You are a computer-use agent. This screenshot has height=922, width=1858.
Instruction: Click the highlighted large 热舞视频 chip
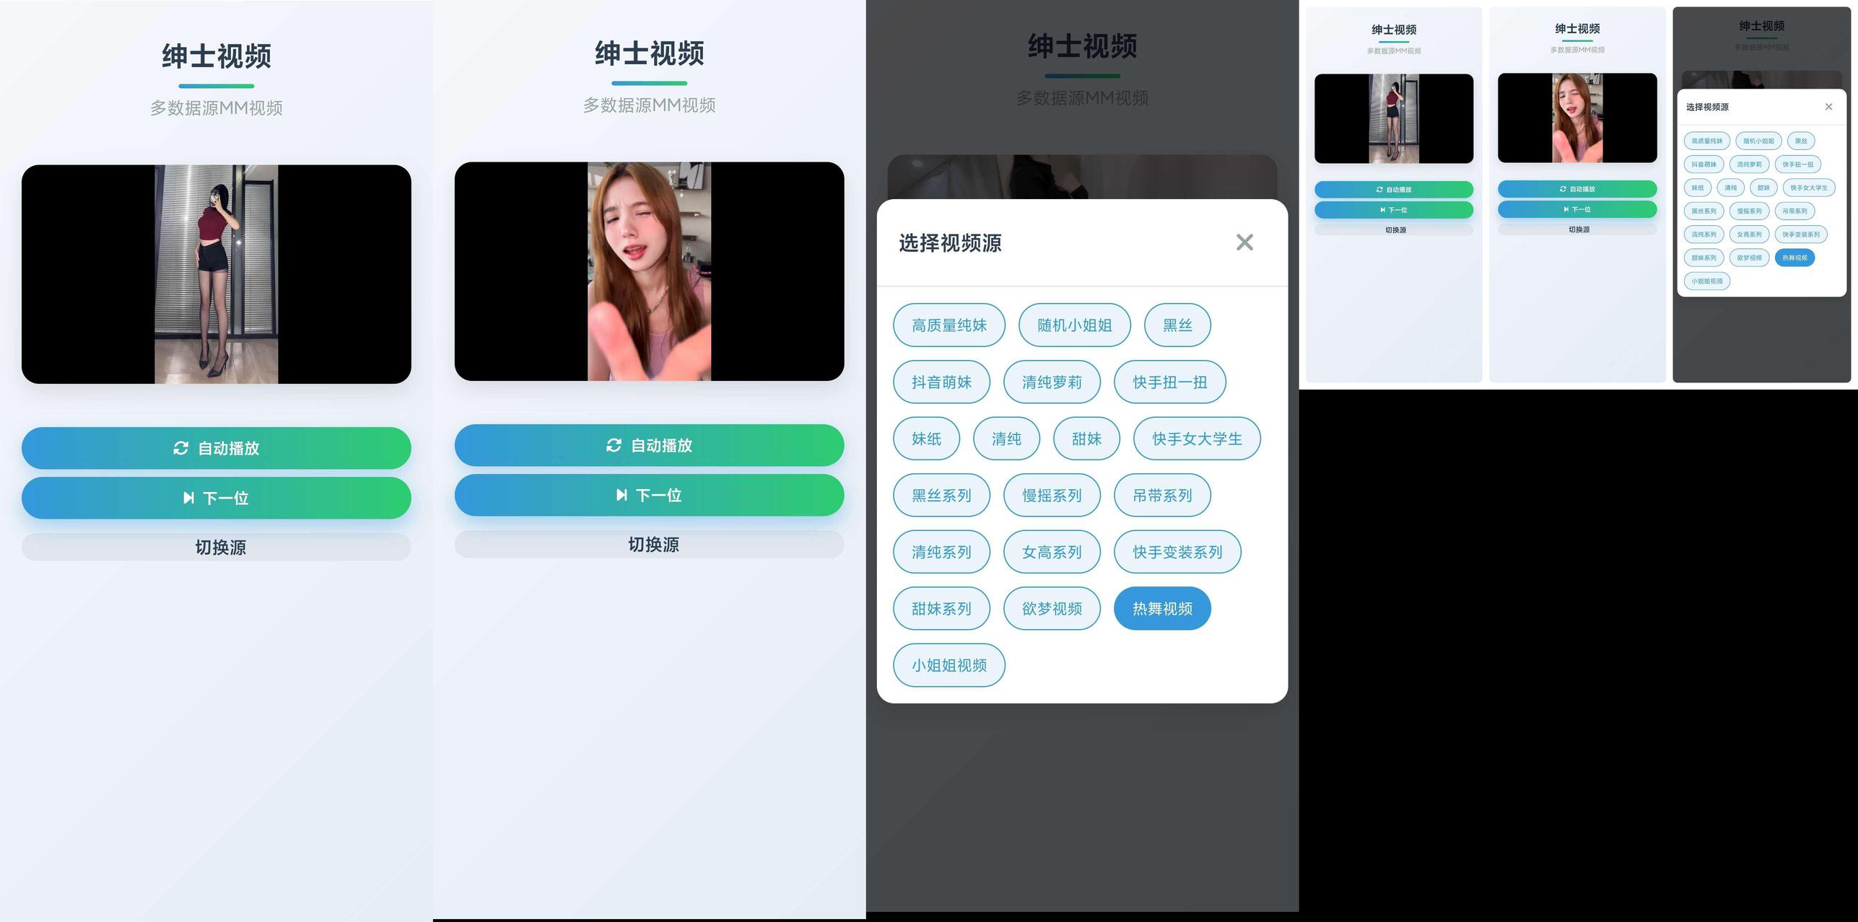pyautogui.click(x=1162, y=609)
